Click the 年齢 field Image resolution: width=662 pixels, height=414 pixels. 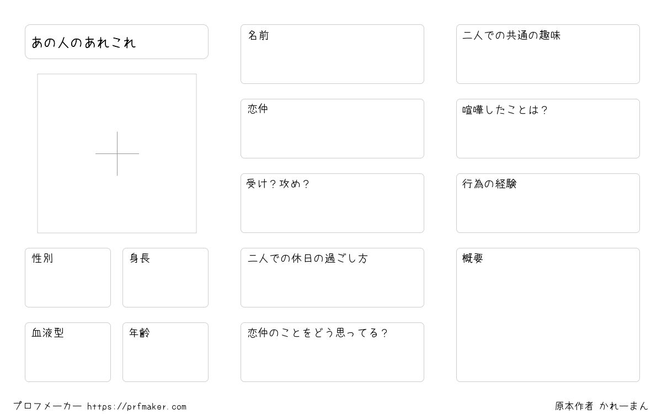click(165, 352)
